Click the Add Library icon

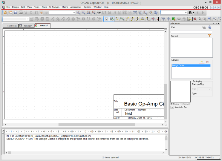point(202,62)
